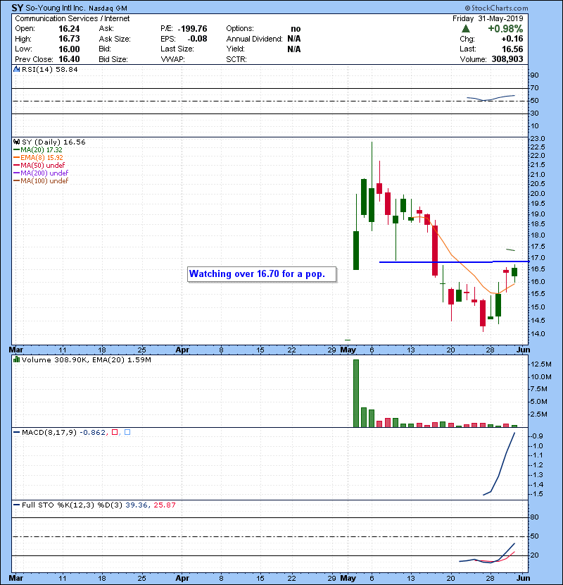The image size is (563, 585).
Task: Click the Prev Close value 16.40
Action: (x=69, y=59)
